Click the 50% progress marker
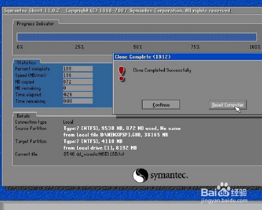262x210 pixels. tap(138, 47)
